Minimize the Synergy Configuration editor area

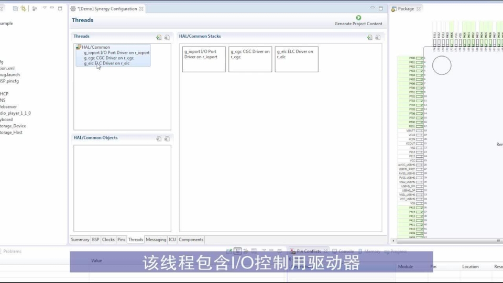373,8
